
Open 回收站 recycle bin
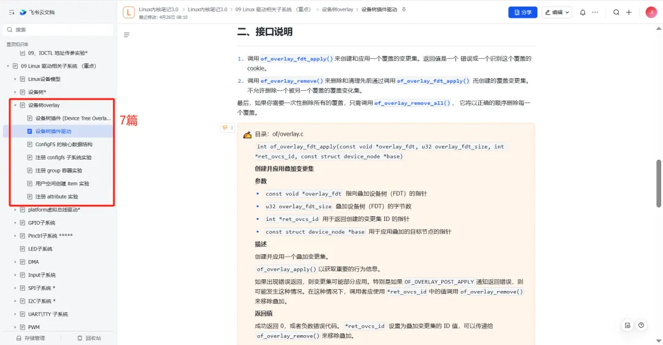coord(89,338)
